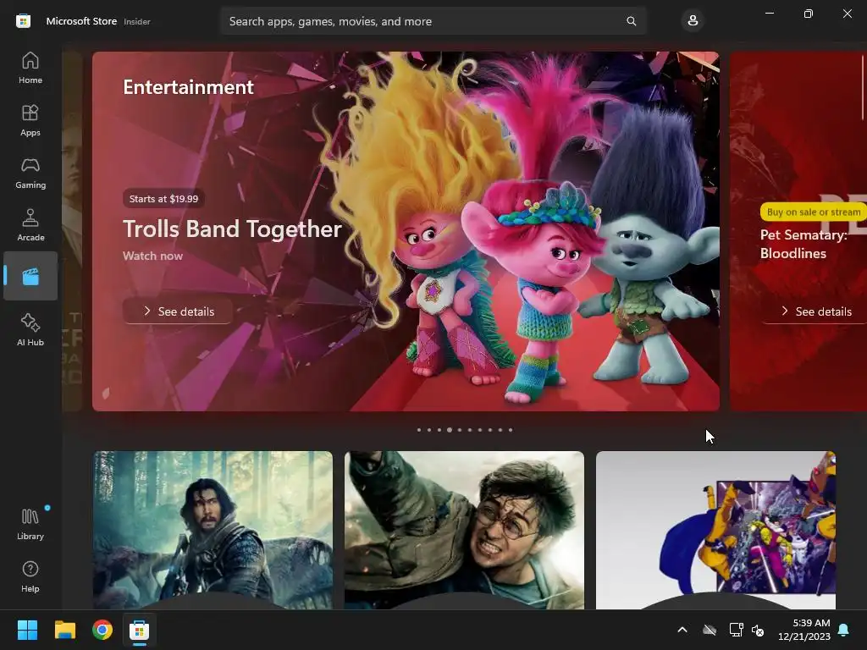This screenshot has height=650, width=867.
Task: Select the third carousel page dot
Action: pyautogui.click(x=439, y=429)
